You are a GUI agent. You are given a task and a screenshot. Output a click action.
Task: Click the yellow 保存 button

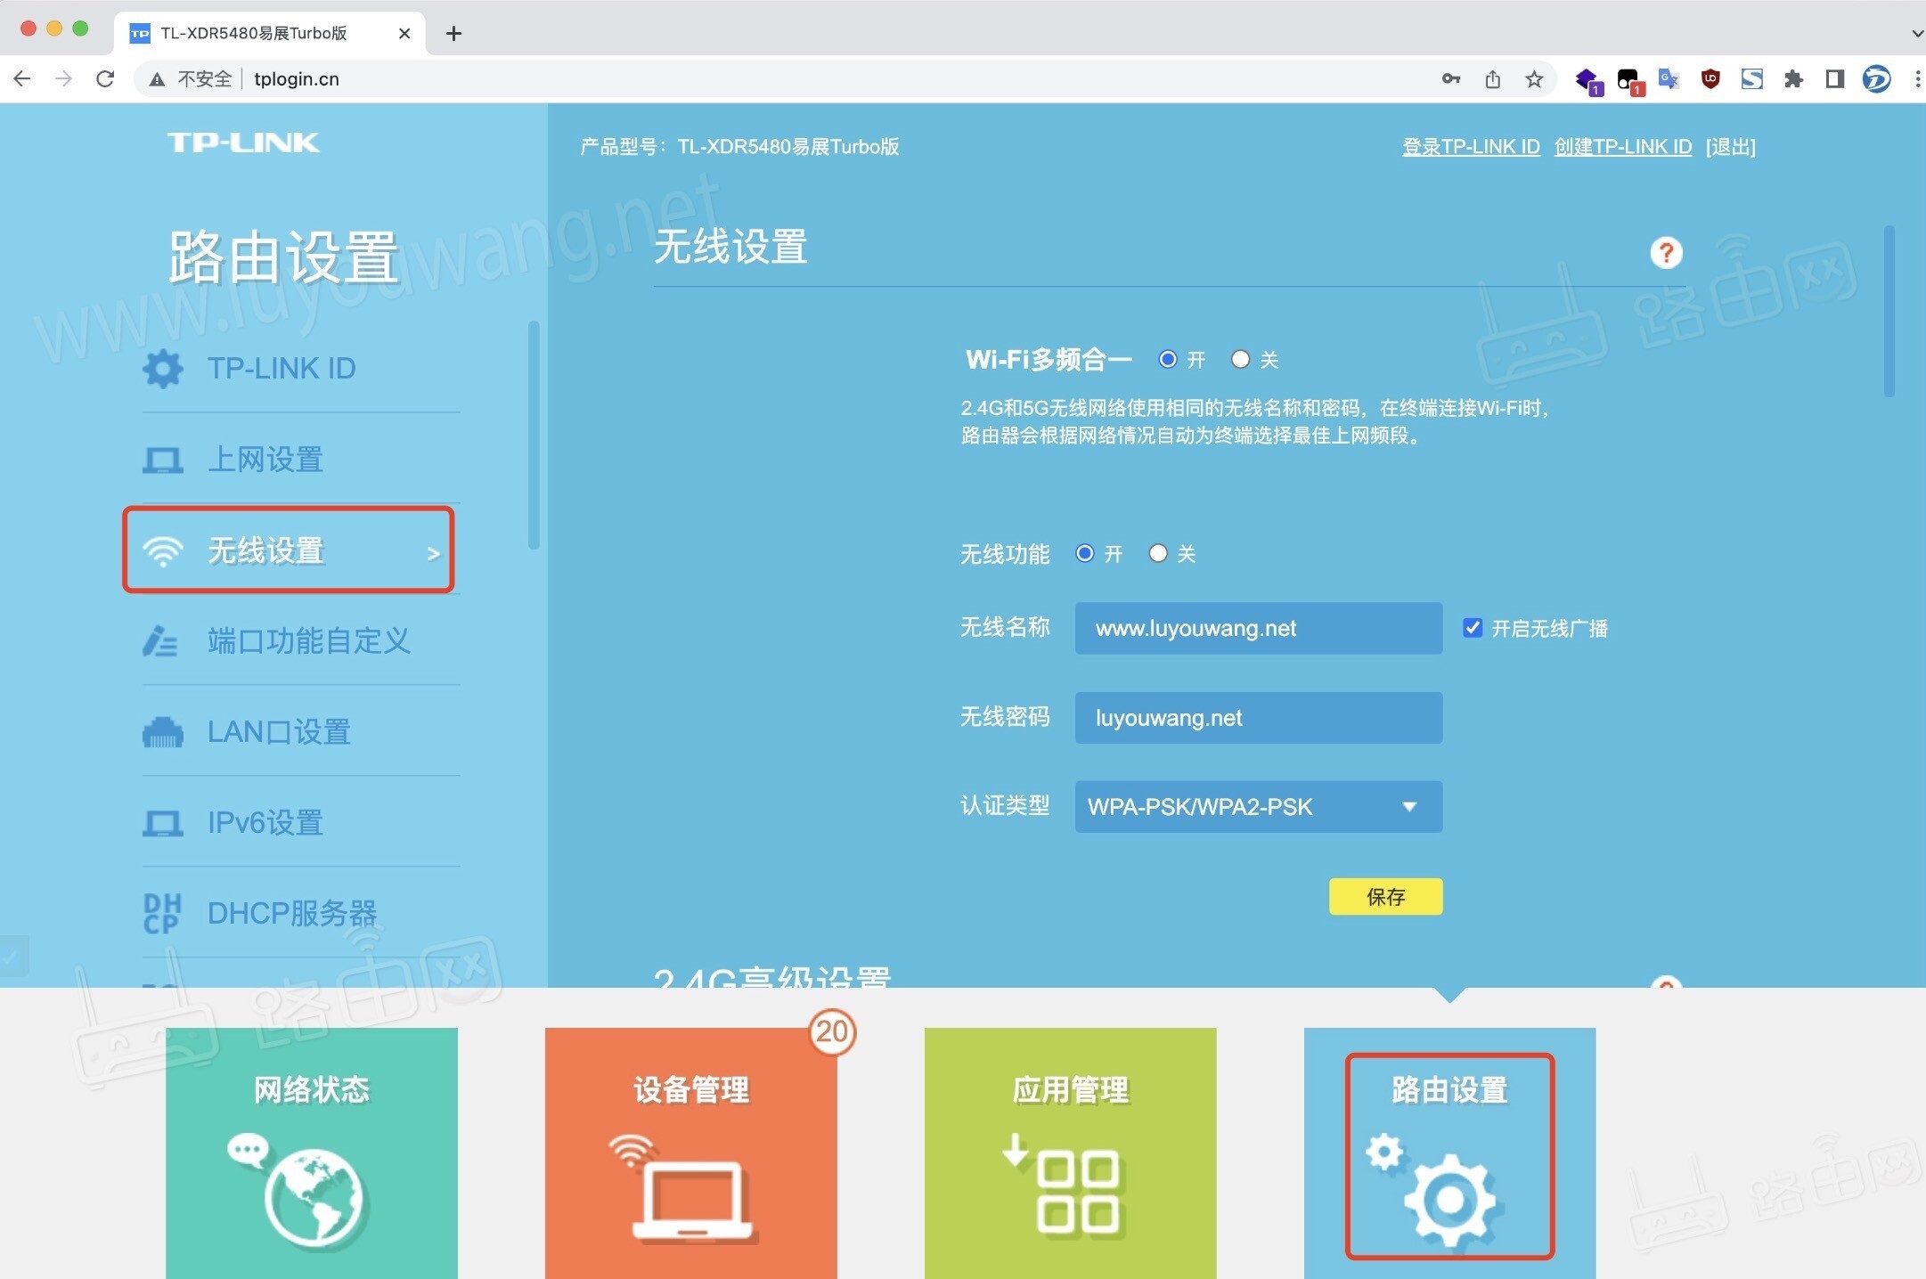[x=1385, y=897]
